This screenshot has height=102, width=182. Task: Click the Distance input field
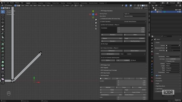(112, 39)
